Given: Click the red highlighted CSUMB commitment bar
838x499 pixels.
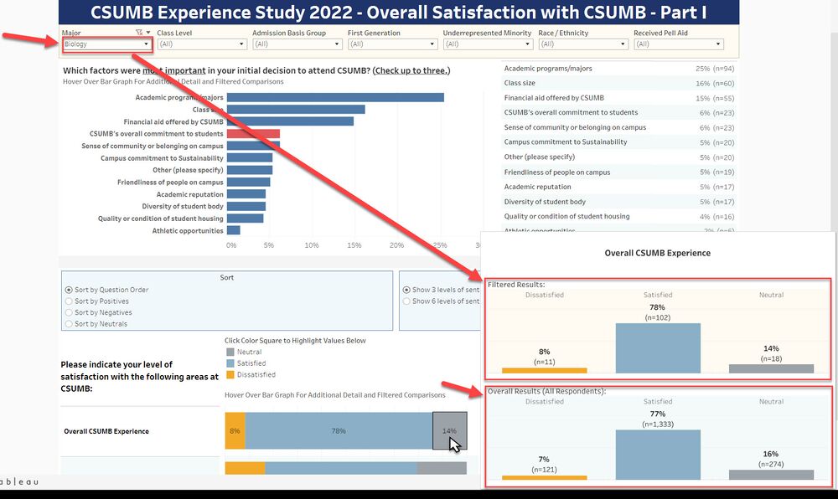Looking at the screenshot, I should (253, 133).
